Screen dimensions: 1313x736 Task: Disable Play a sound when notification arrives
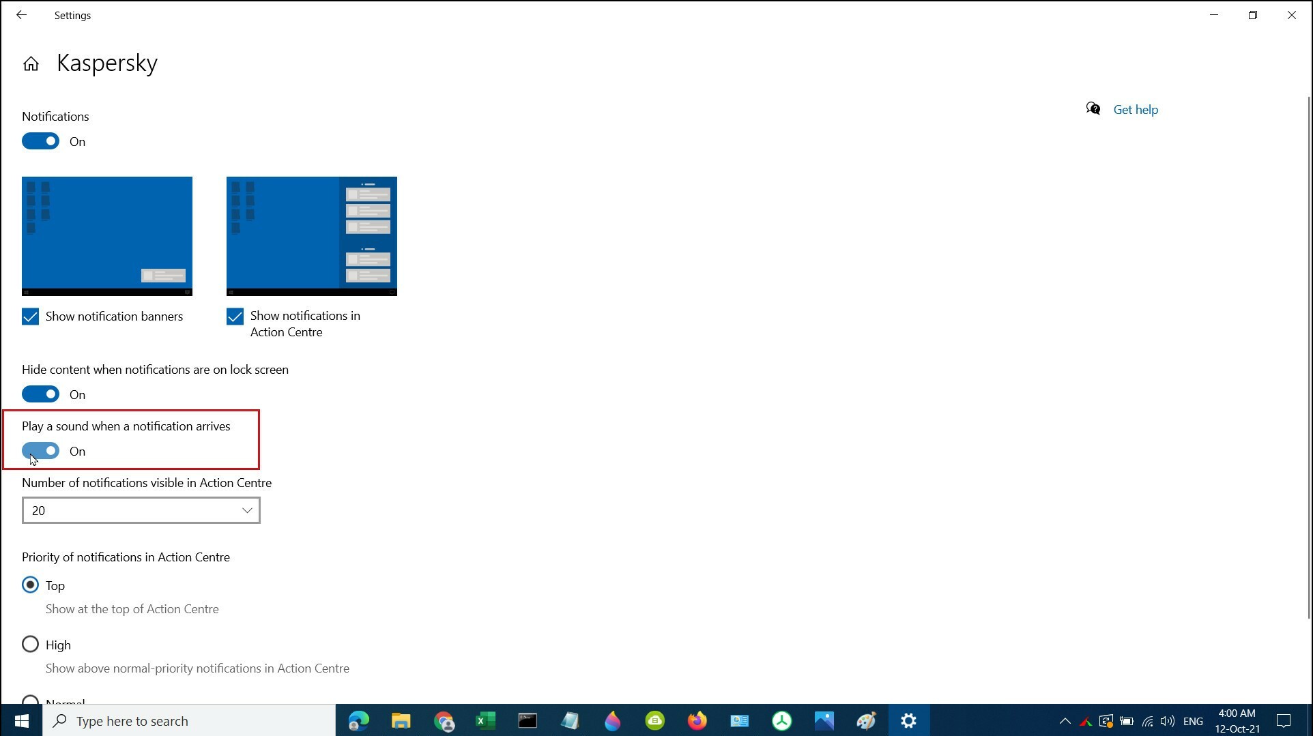[x=40, y=451]
